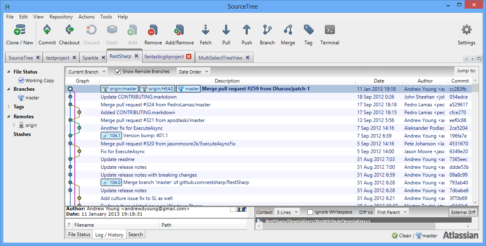Click the Add toolbar icon
This screenshot has width=486, height=246.
tap(132, 30)
